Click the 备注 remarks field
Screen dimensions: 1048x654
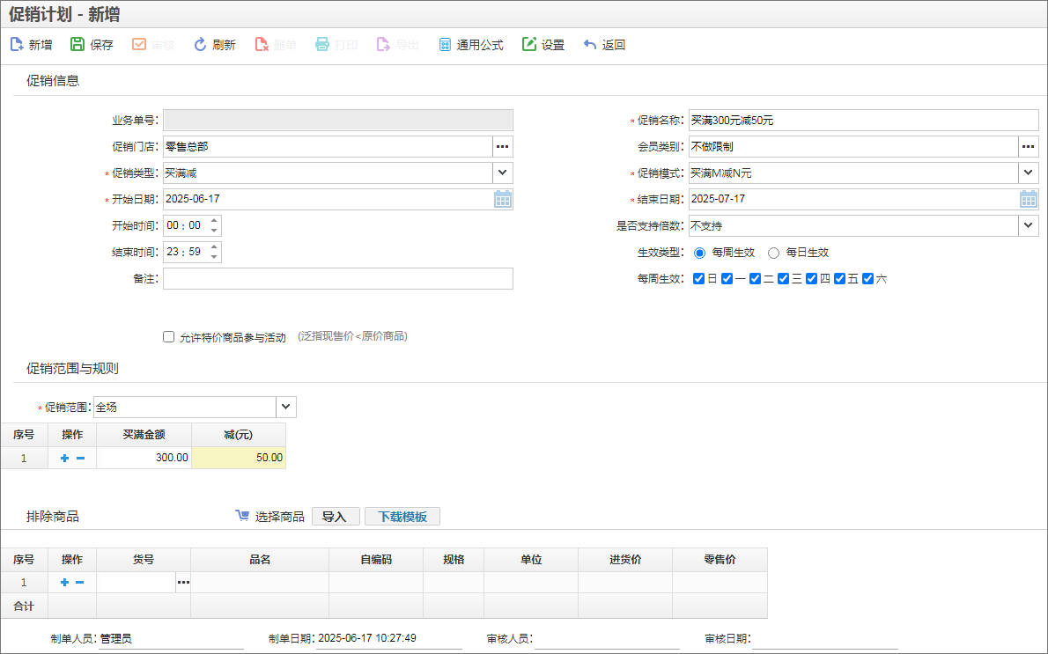click(x=338, y=278)
